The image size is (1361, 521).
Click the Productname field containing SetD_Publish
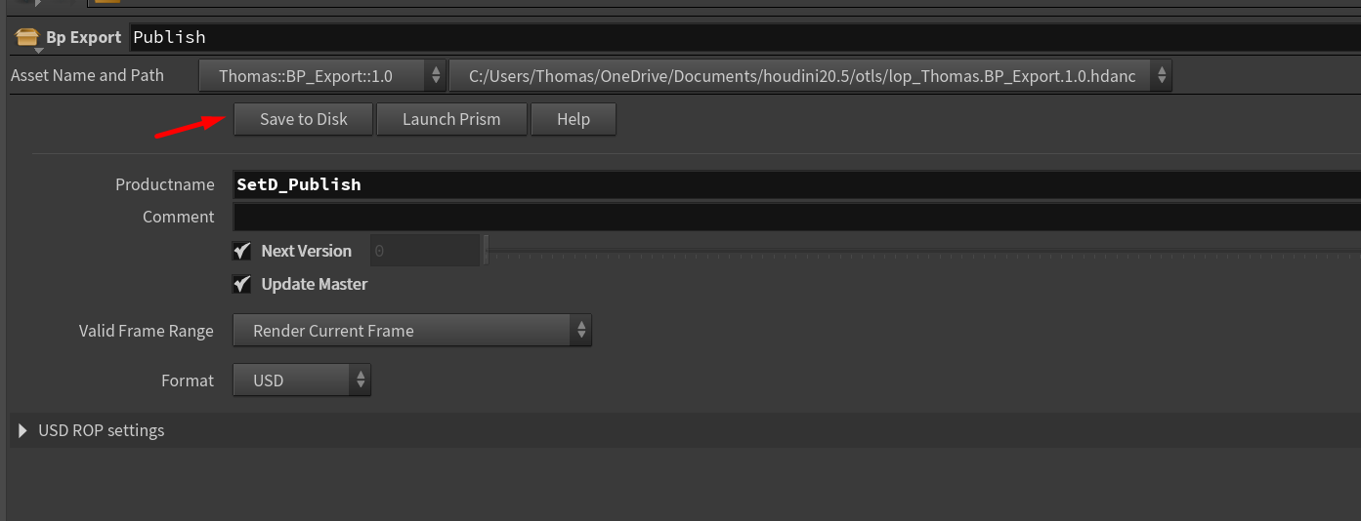click(782, 184)
